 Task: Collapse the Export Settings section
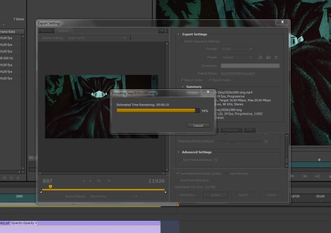click(x=178, y=34)
